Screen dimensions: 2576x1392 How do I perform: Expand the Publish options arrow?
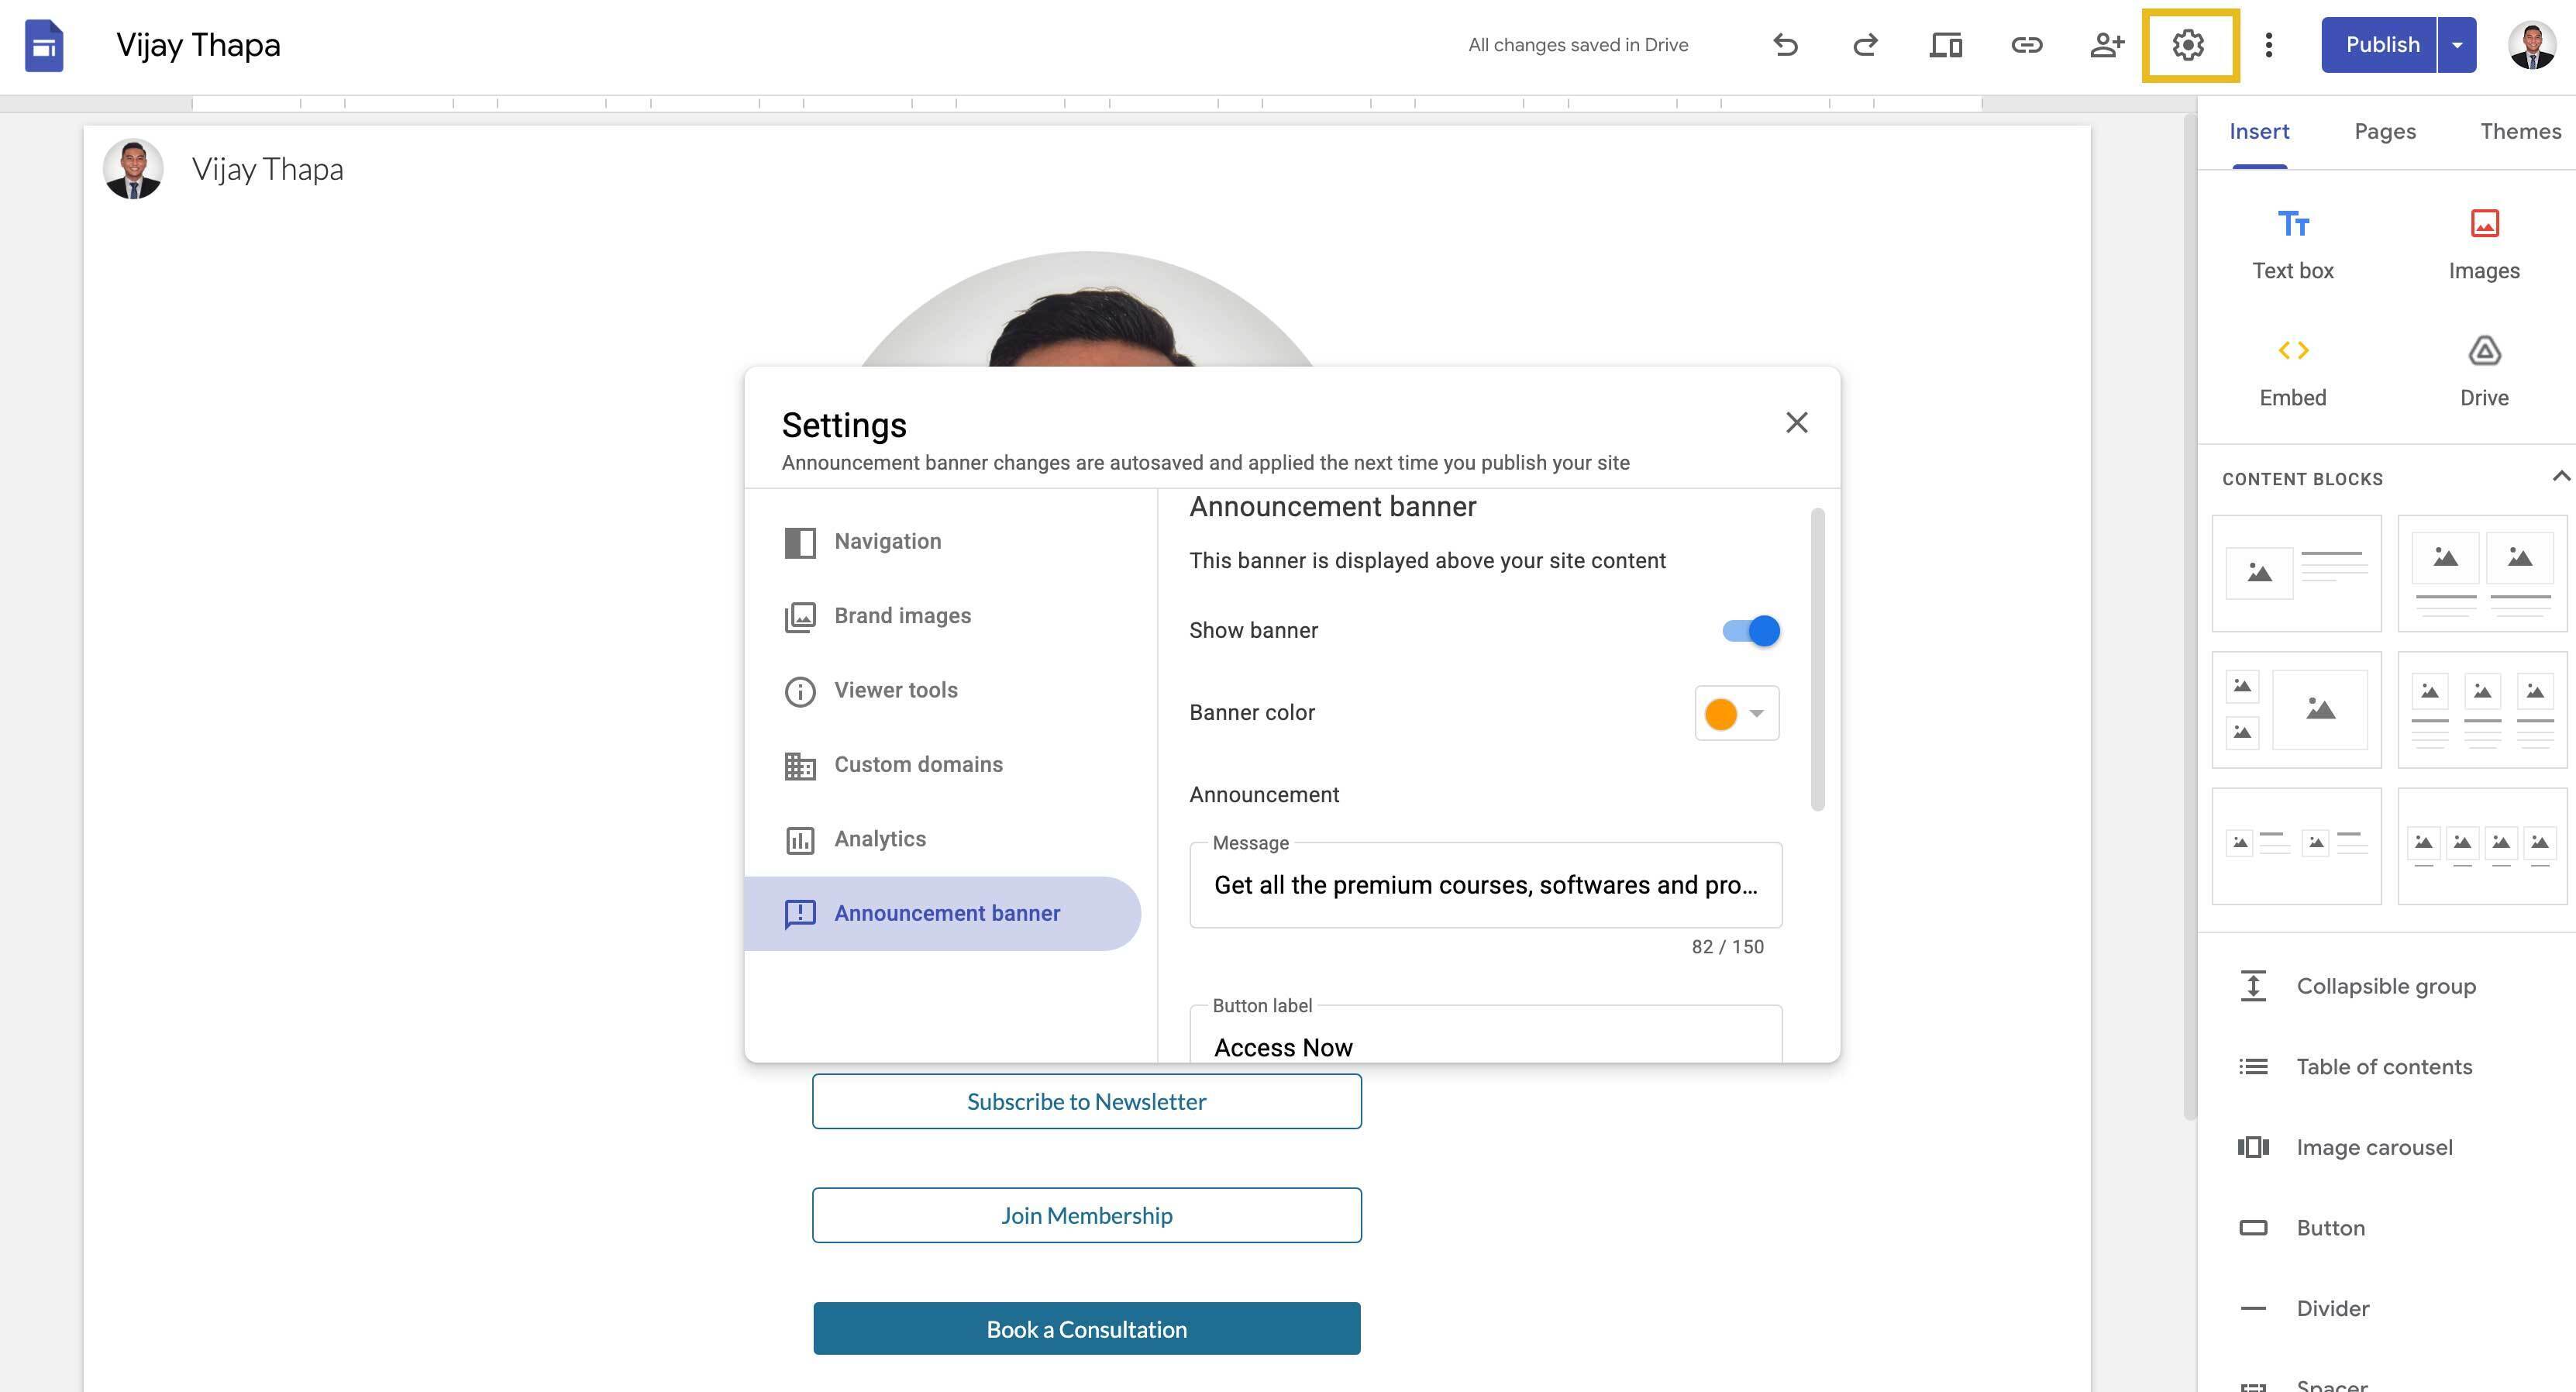point(2457,45)
